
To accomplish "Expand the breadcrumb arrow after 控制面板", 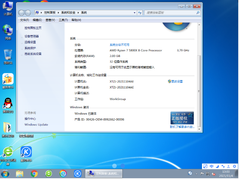I will pyautogui.click(x=58, y=12).
